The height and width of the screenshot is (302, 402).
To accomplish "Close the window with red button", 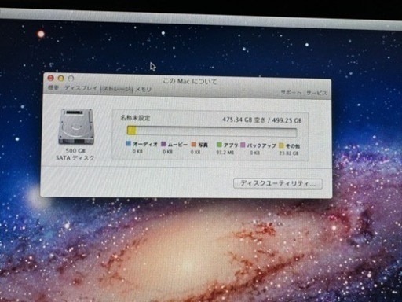I will coord(50,78).
